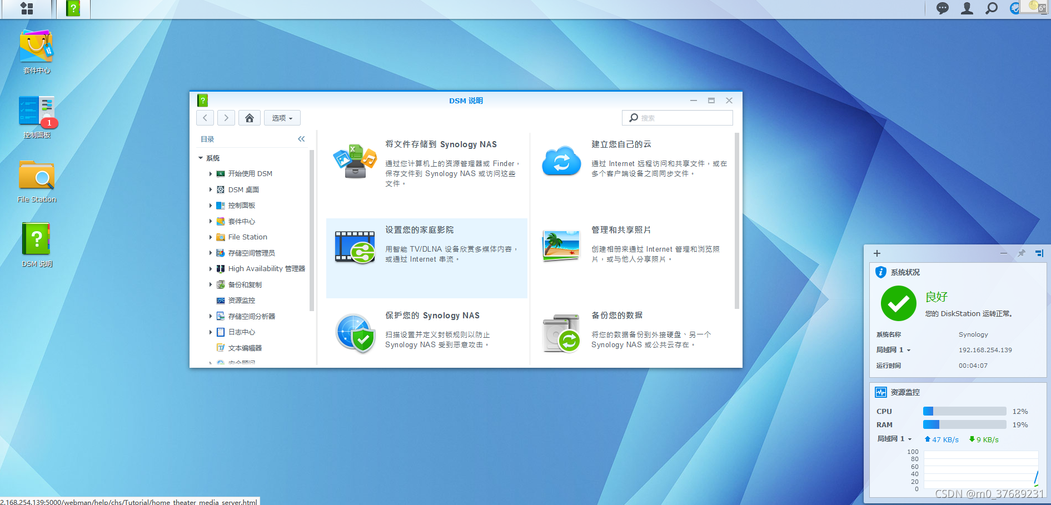Expand the File Station tree arrow
Image resolution: width=1051 pixels, height=505 pixels.
click(x=211, y=237)
